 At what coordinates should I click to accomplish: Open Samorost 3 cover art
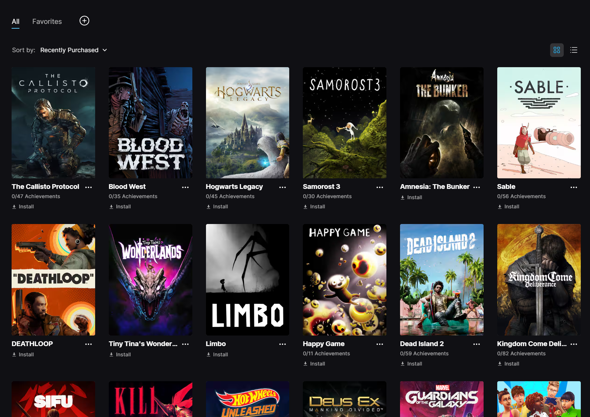click(344, 123)
